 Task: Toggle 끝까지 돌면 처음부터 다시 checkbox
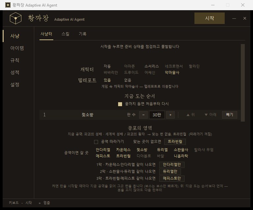click(120, 104)
